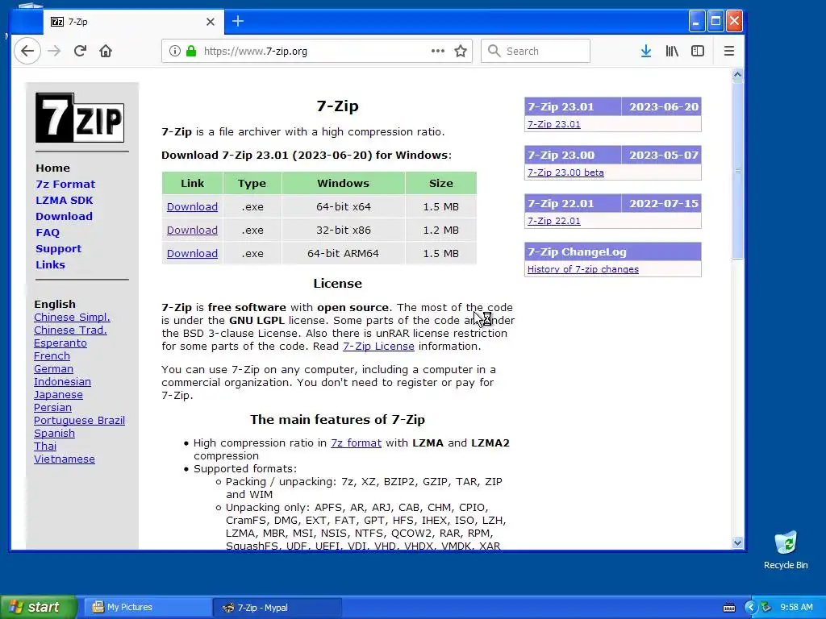The width and height of the screenshot is (826, 619).
Task: Click the 1.2 MB size cell
Action: pyautogui.click(x=441, y=230)
